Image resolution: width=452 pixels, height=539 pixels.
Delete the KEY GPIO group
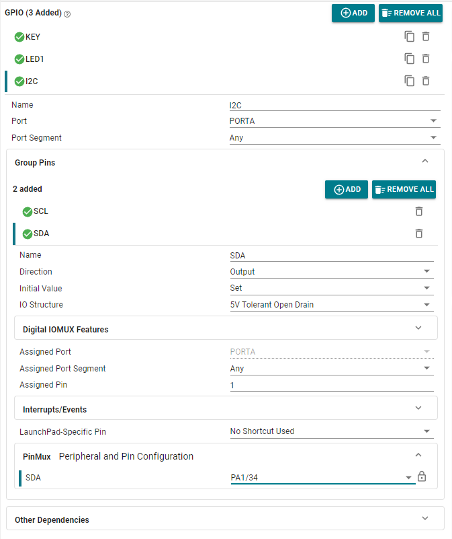(x=426, y=37)
